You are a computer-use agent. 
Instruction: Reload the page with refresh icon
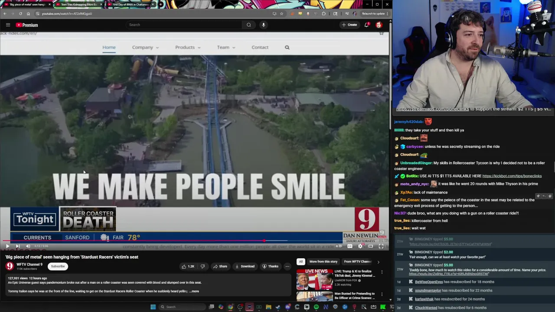(20, 13)
